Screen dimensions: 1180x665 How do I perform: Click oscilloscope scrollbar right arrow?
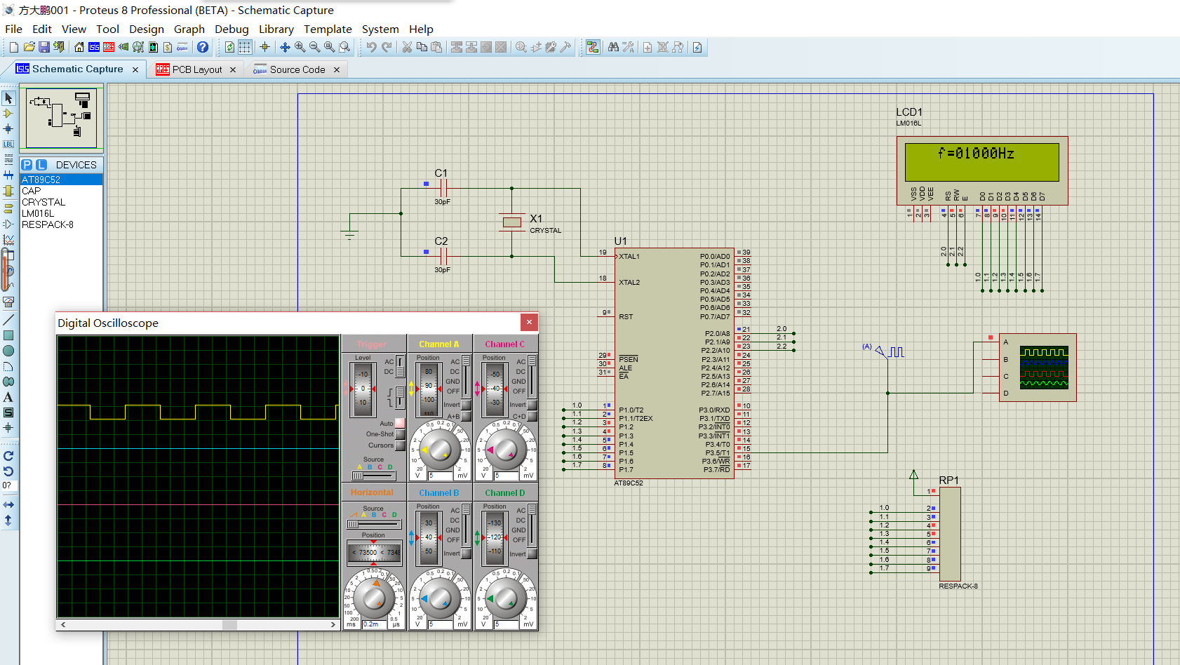(333, 624)
